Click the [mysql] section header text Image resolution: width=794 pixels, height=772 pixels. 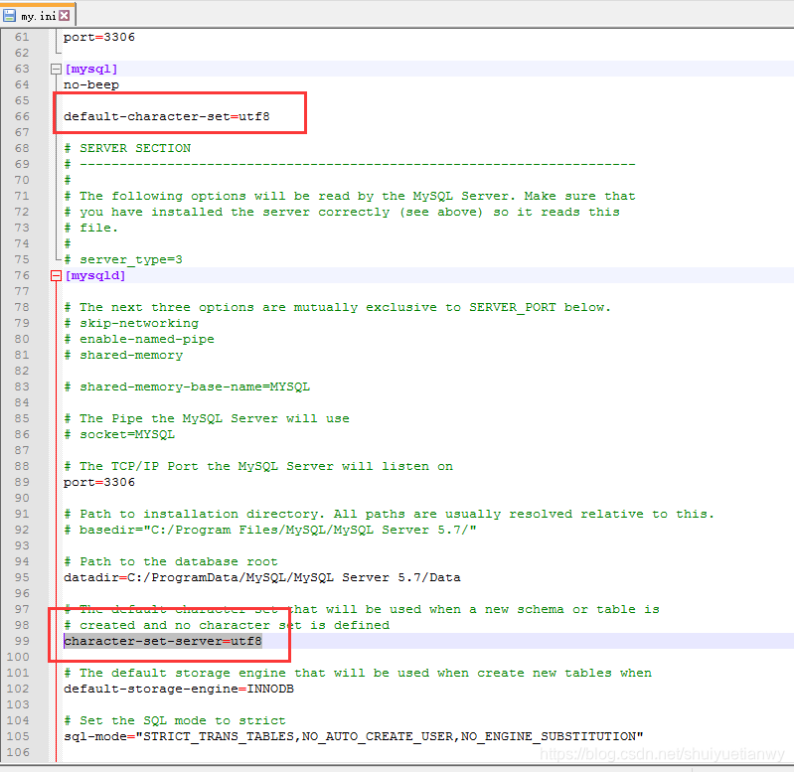click(91, 69)
